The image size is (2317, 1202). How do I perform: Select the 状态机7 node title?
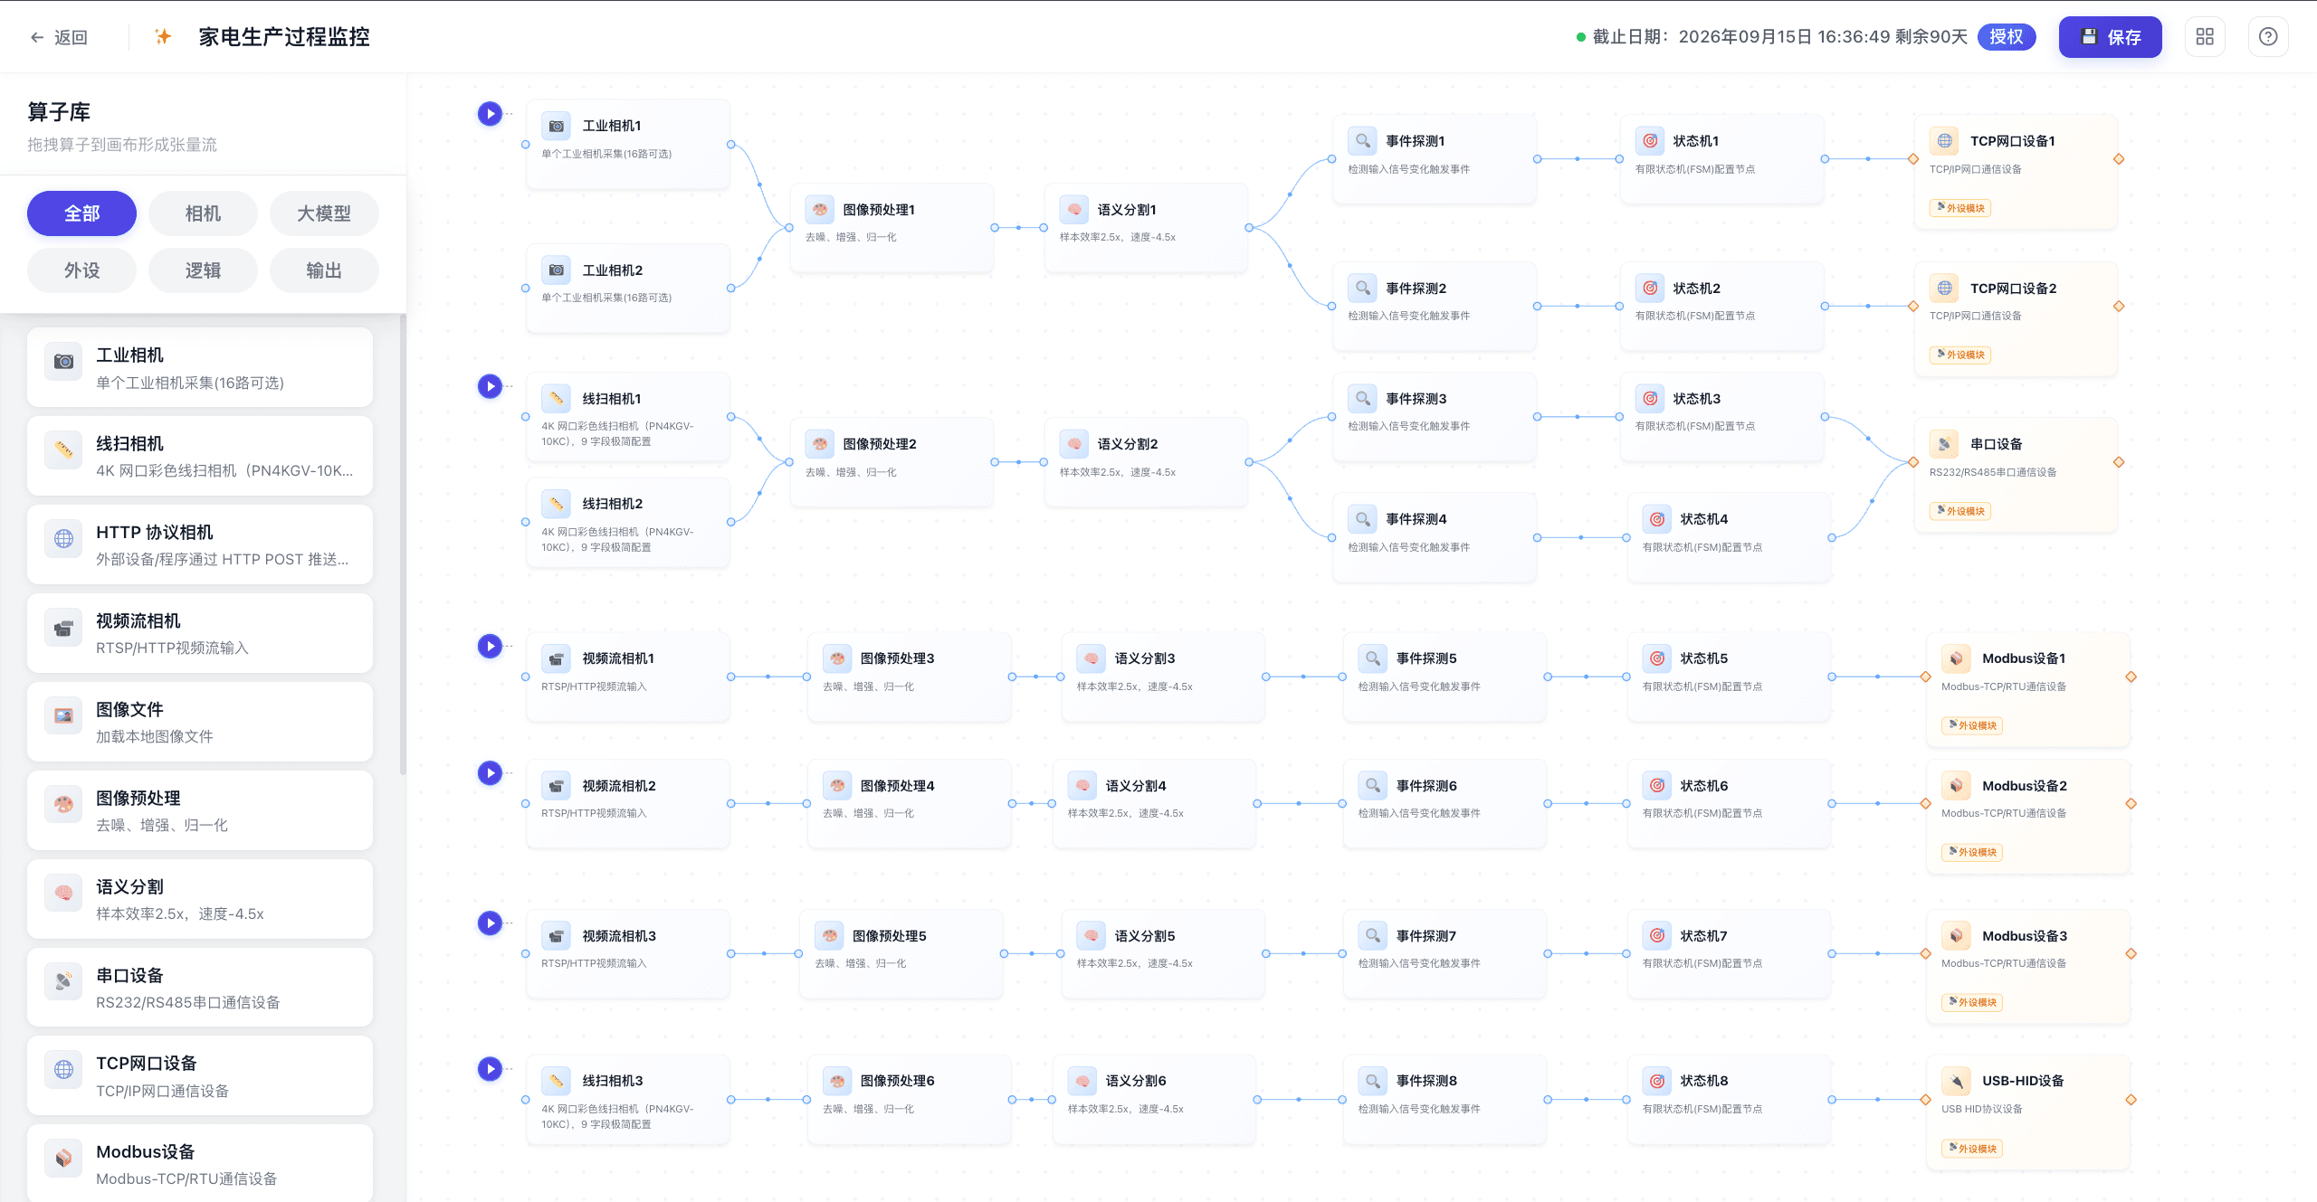[1703, 936]
